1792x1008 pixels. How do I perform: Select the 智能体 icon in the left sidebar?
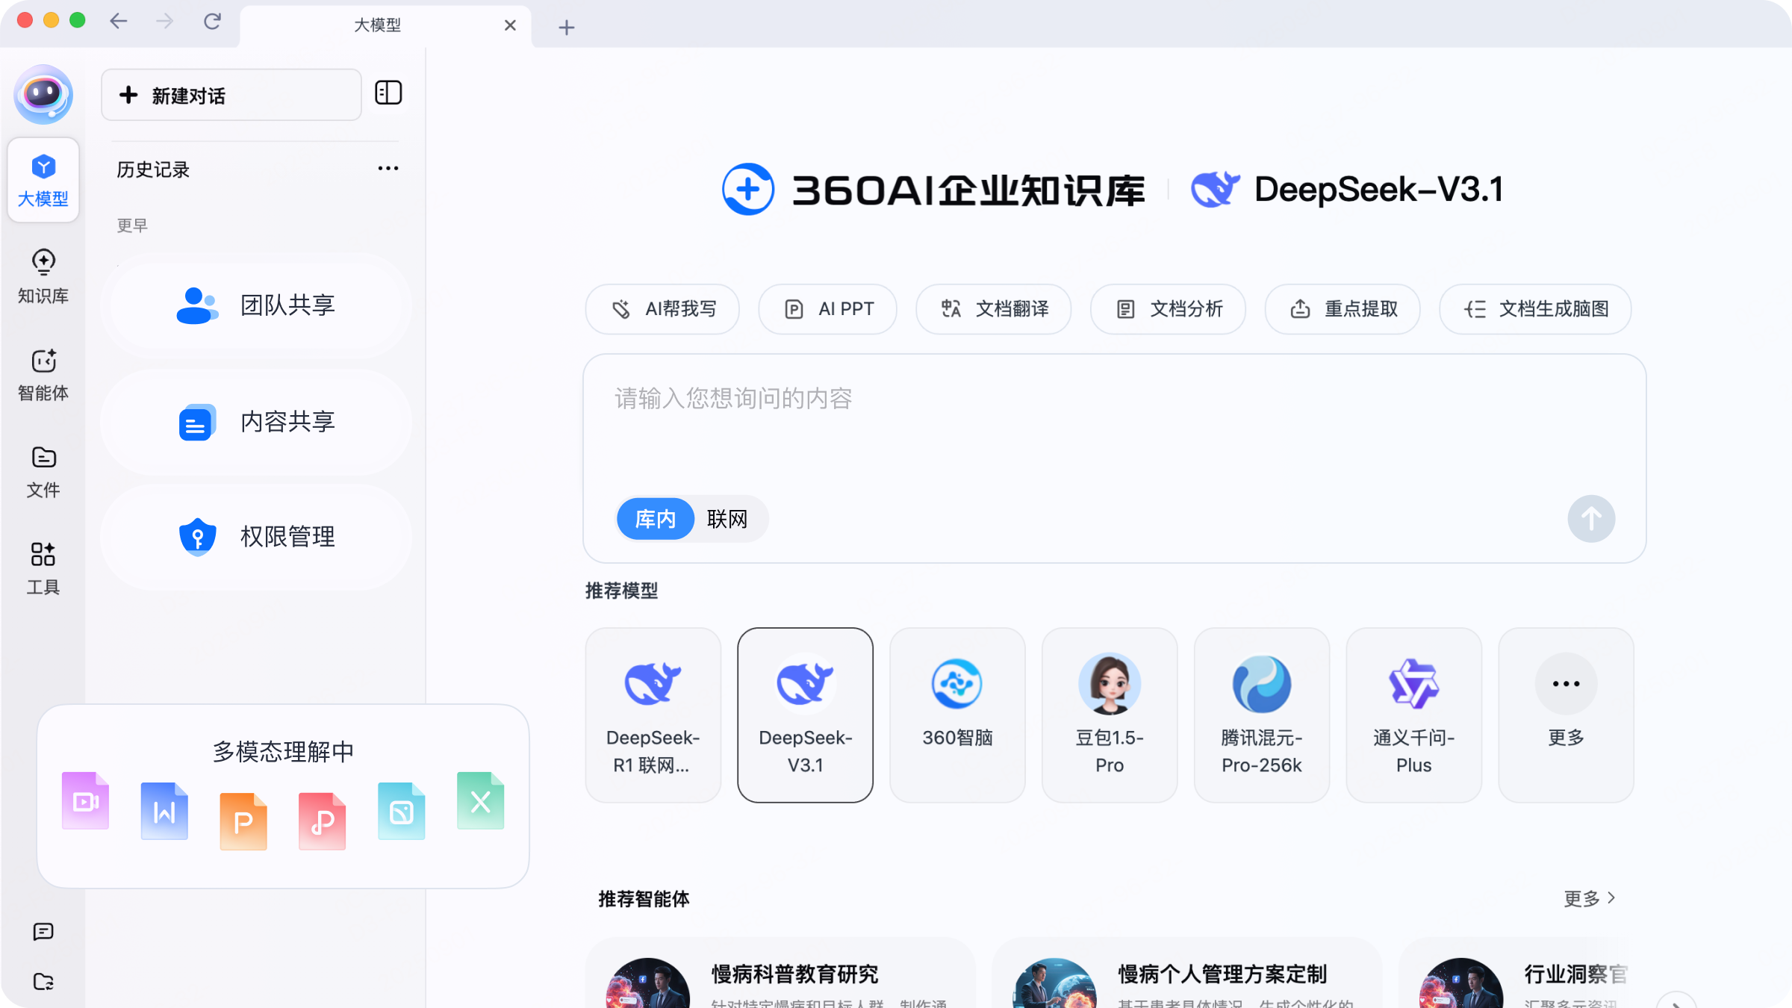point(43,375)
